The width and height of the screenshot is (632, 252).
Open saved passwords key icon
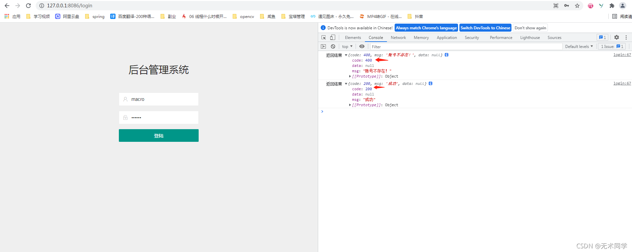tap(567, 6)
